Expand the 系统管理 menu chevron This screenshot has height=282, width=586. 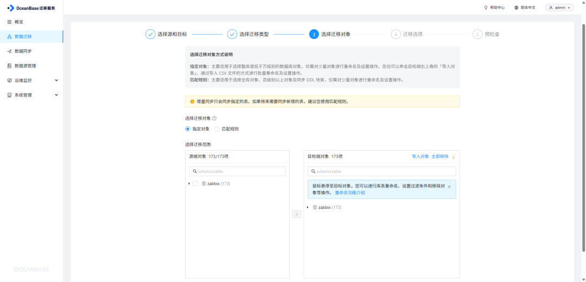56,95
